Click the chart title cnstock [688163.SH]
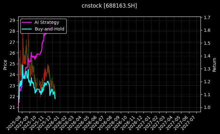Viewport: 220px width, 134px height. click(x=109, y=6)
